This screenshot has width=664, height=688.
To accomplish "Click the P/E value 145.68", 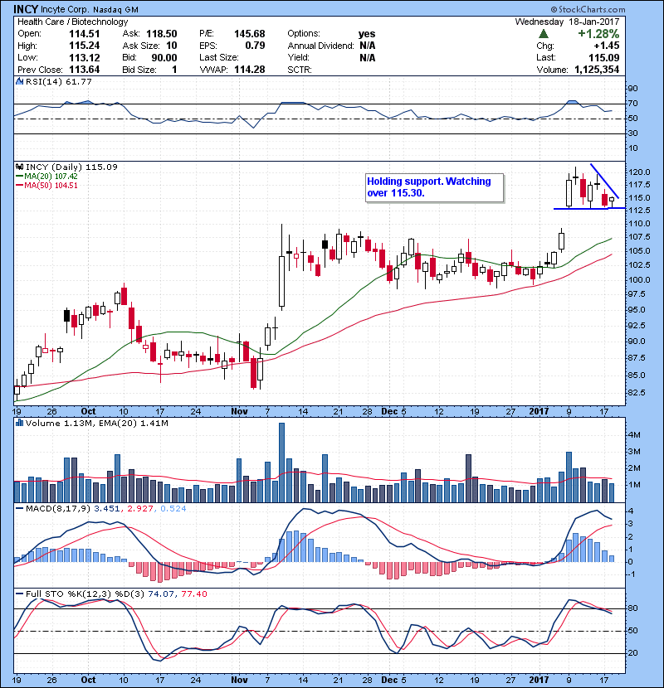I will [x=250, y=34].
